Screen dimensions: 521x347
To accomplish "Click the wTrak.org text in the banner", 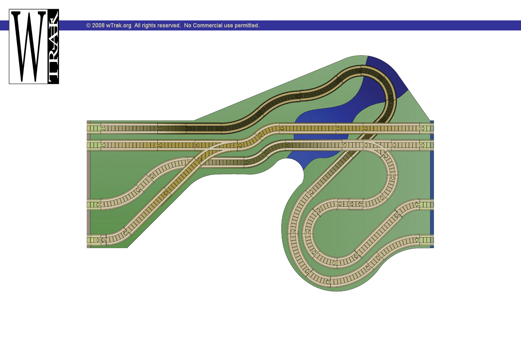I will (118, 25).
